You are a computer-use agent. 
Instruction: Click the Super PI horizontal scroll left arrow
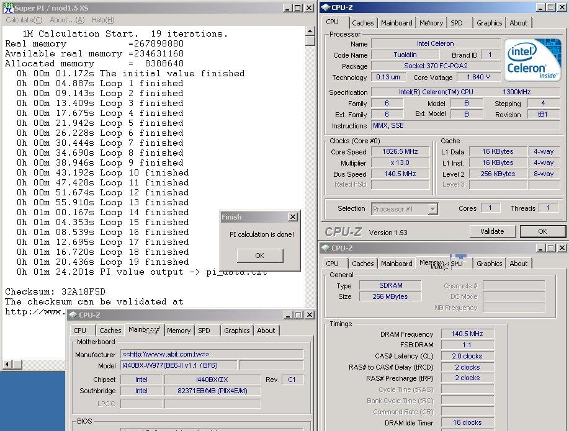pyautogui.click(x=7, y=364)
